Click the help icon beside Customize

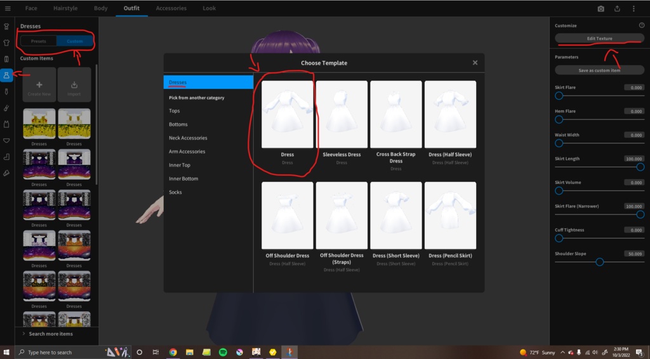[x=641, y=25]
